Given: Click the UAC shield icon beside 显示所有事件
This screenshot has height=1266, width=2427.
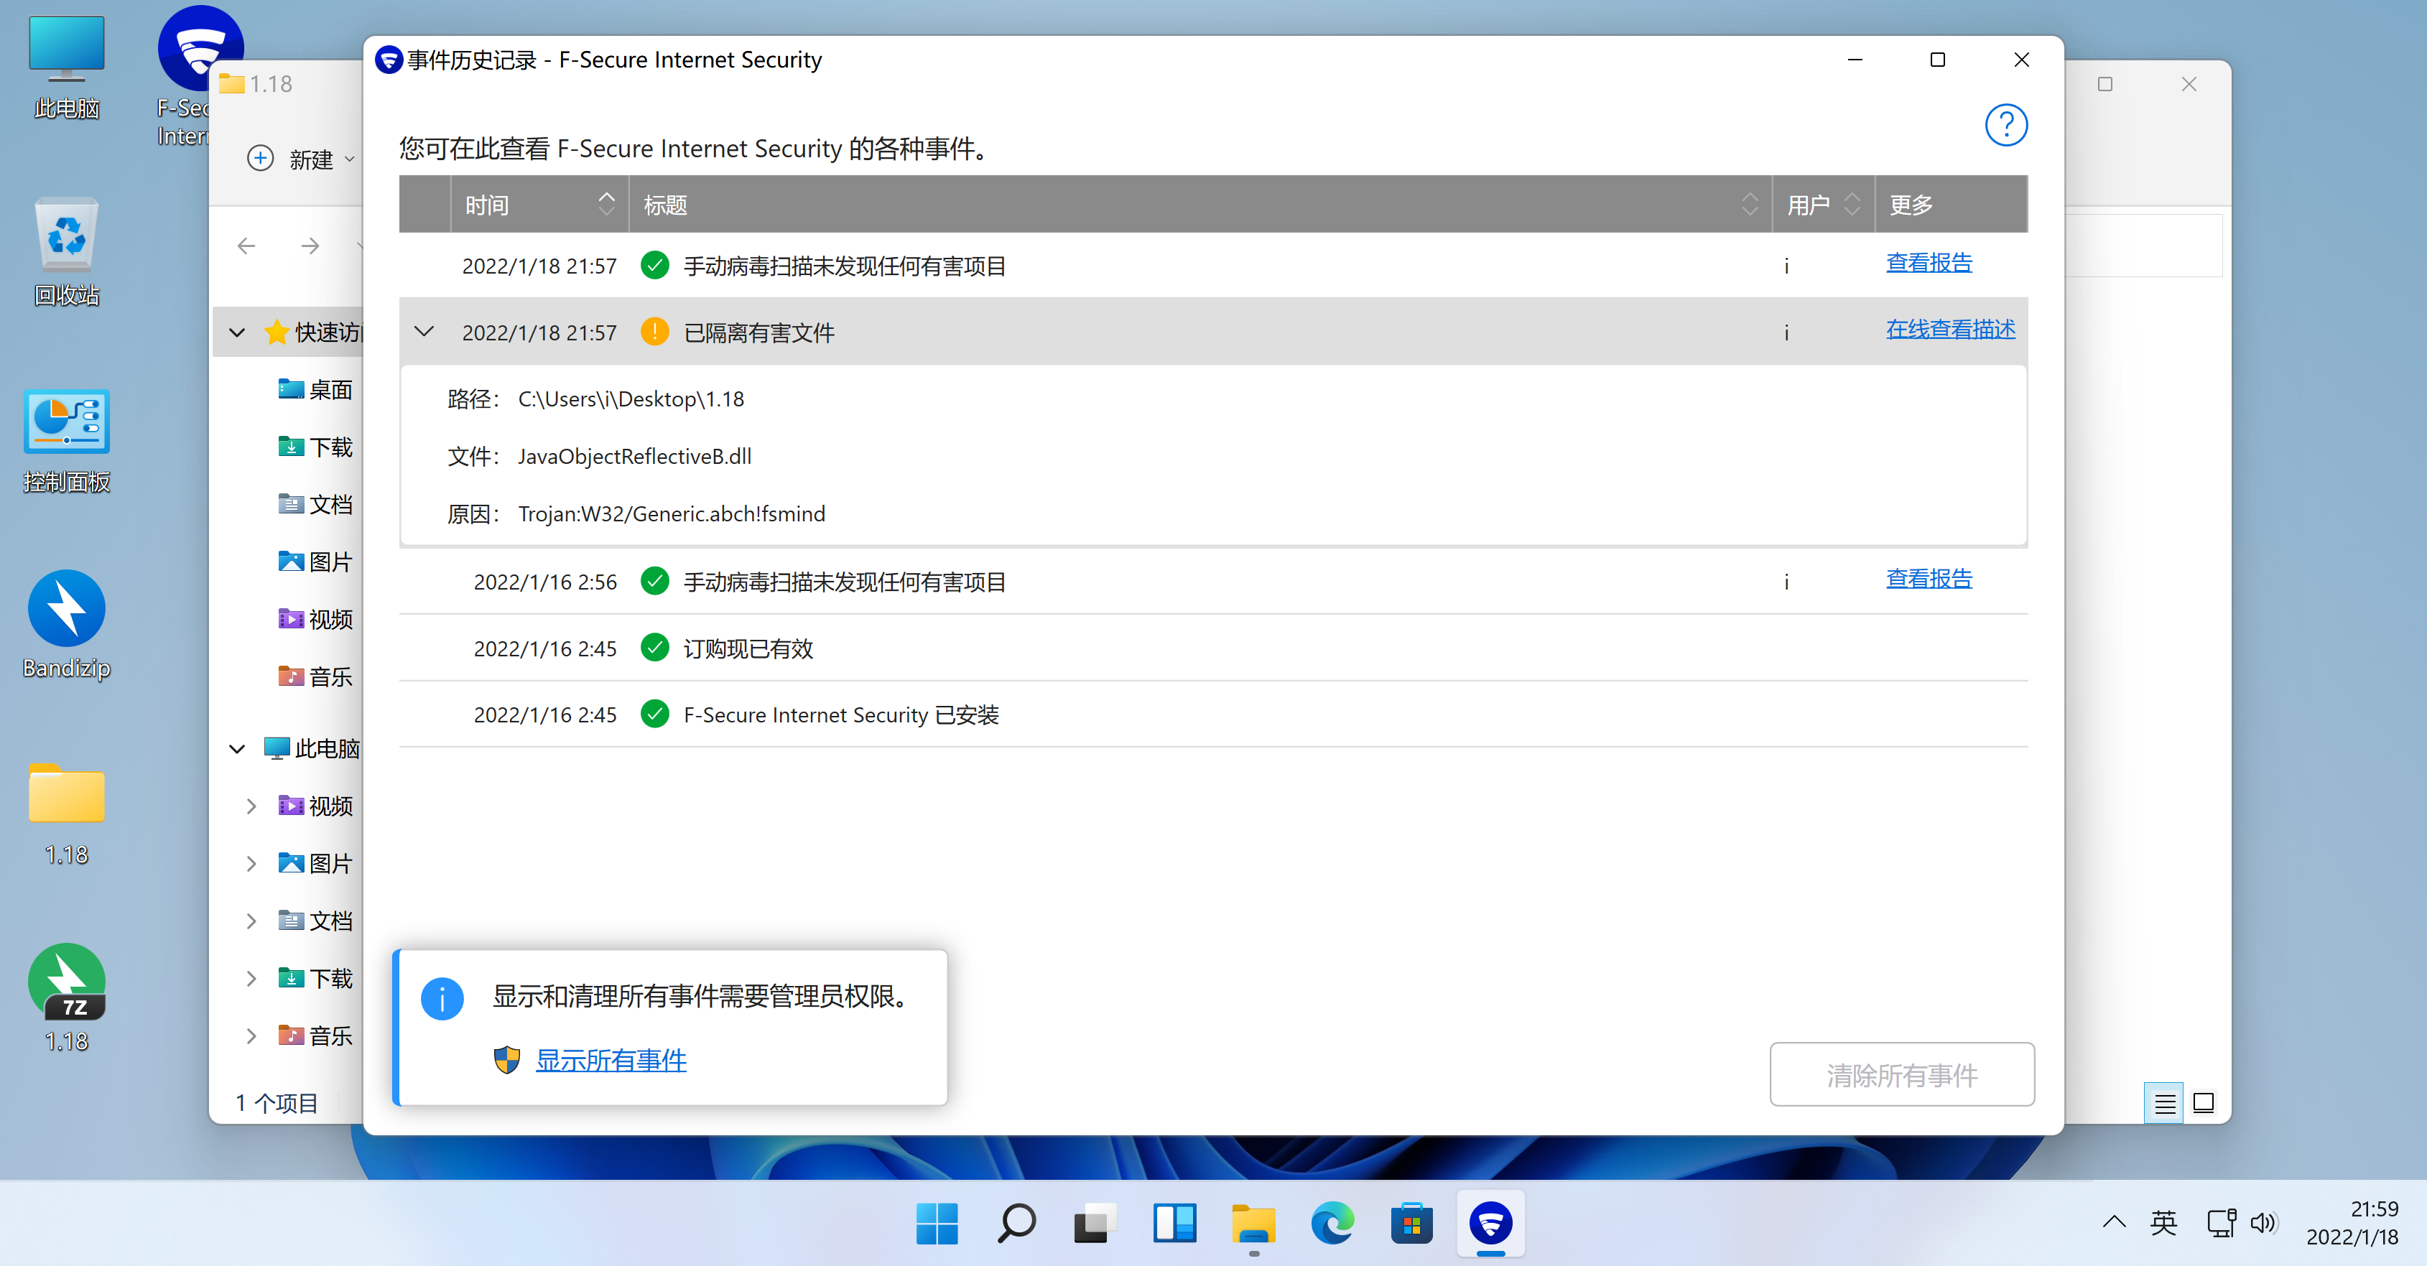Looking at the screenshot, I should click(507, 1060).
